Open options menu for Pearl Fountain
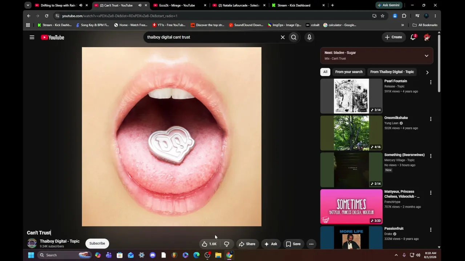The height and width of the screenshot is (261, 465). [430, 82]
